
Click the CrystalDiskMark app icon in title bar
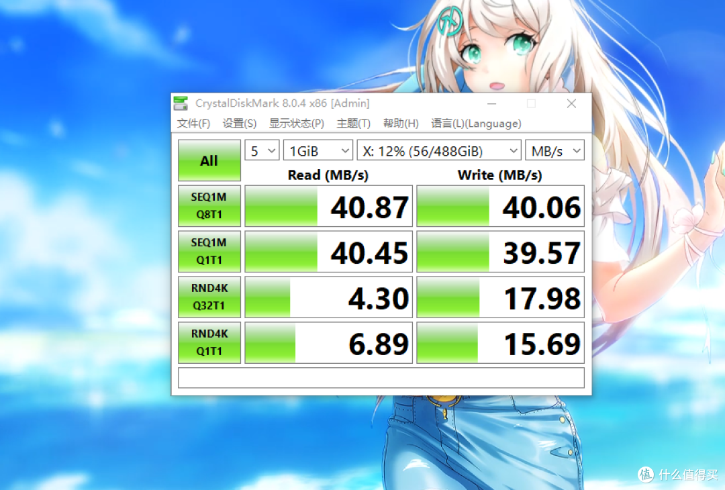coord(181,103)
